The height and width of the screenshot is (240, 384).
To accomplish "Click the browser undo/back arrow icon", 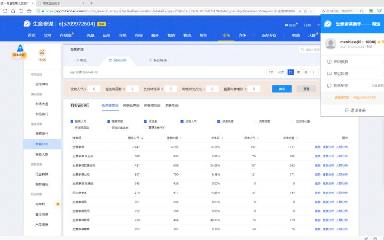I will [x=21, y=11].
